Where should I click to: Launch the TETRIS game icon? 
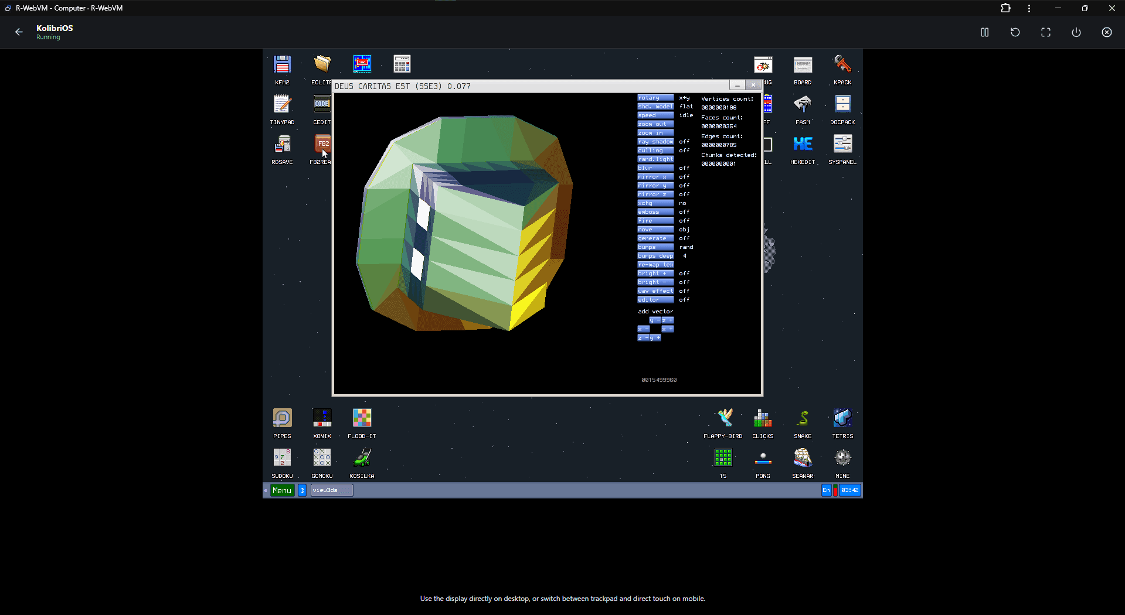[842, 418]
